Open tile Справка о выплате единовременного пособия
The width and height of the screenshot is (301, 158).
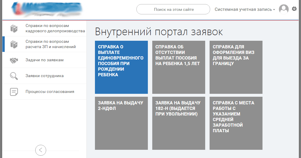click(x=121, y=67)
